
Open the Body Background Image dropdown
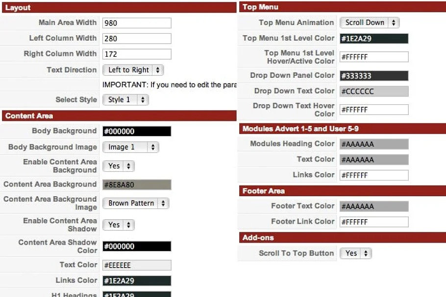pyautogui.click(x=130, y=147)
